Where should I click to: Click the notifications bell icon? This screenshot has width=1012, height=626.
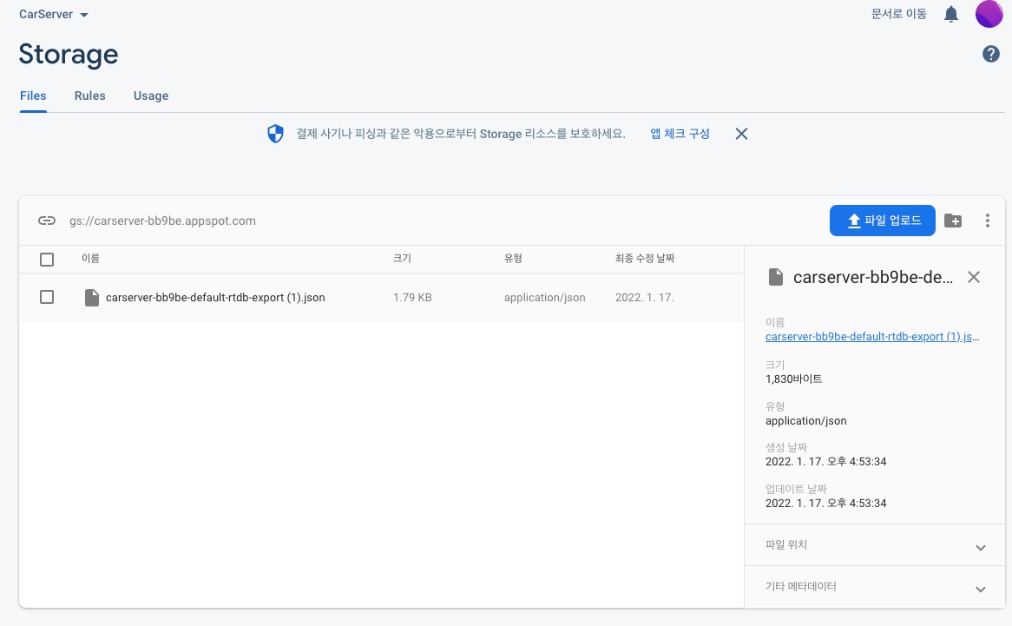(x=951, y=14)
